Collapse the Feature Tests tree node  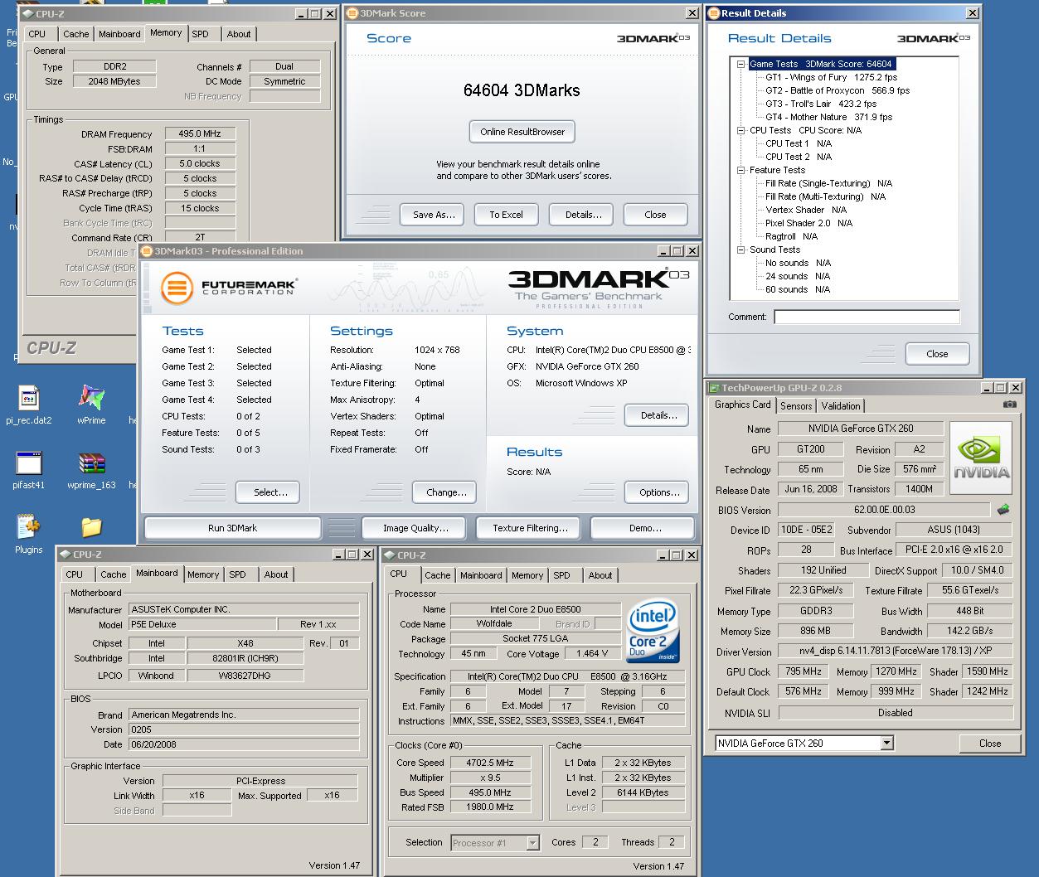[741, 170]
